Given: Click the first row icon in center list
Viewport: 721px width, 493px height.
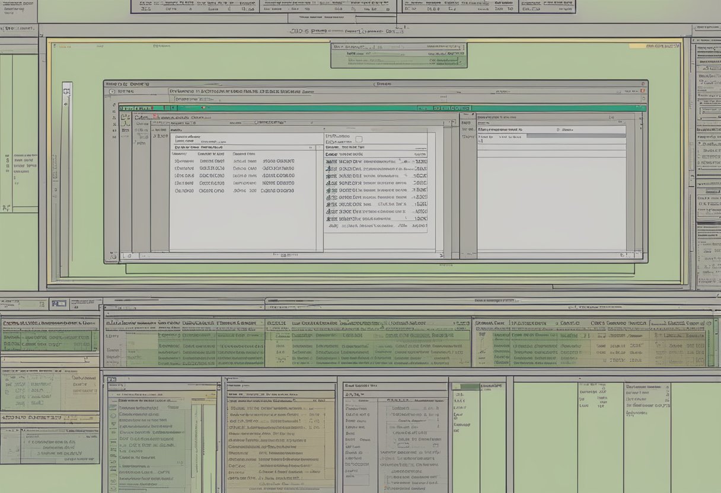Looking at the screenshot, I should tap(330, 161).
